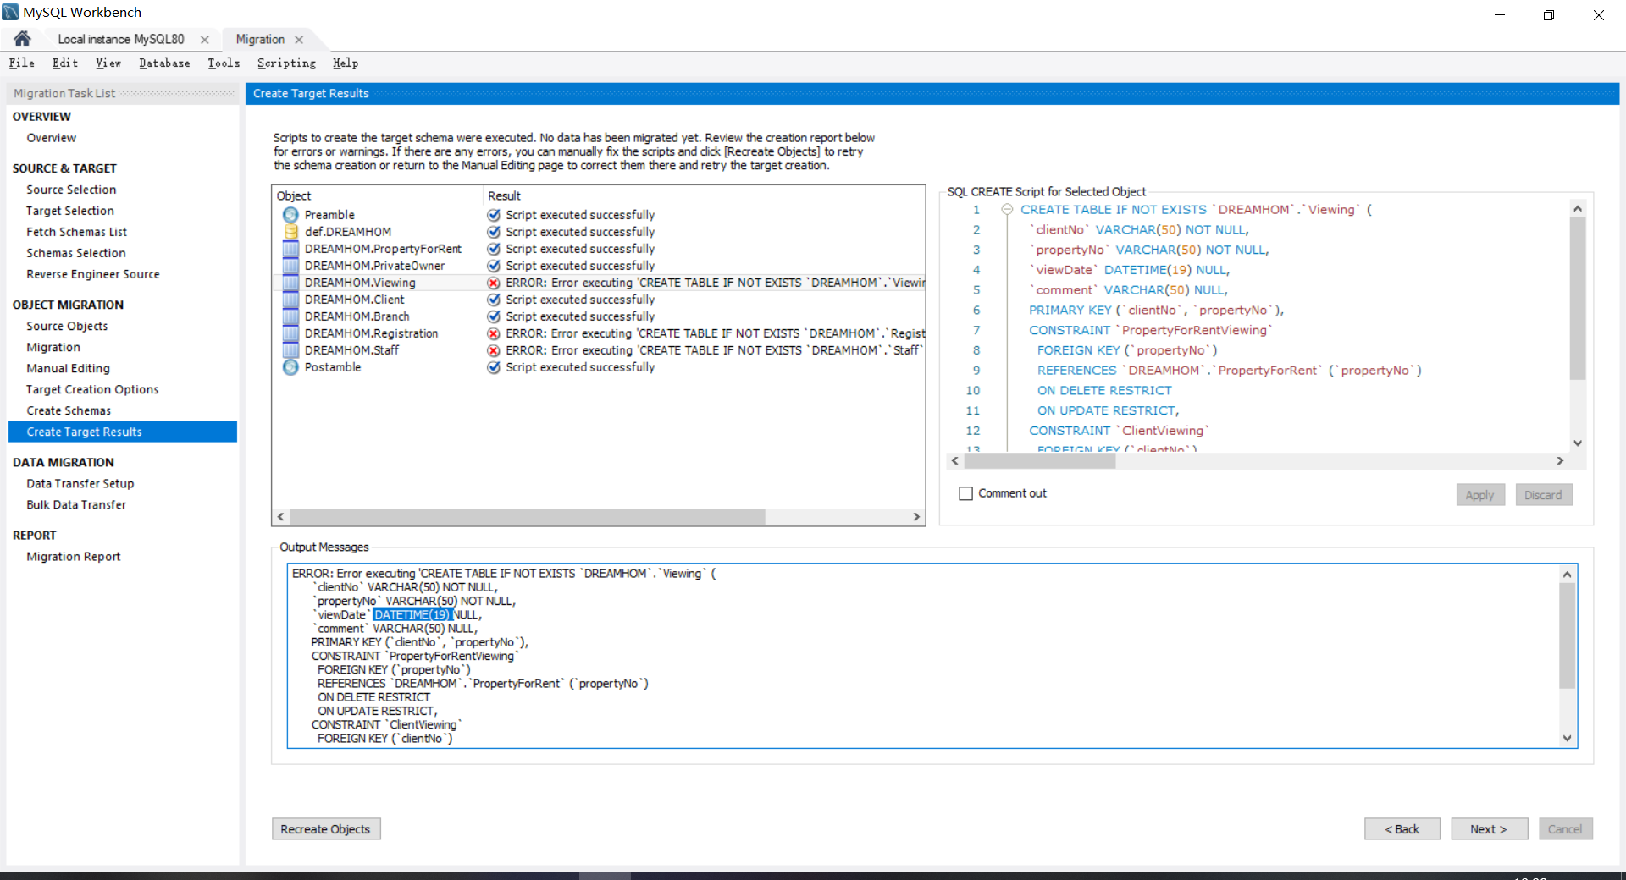1626x880 pixels.
Task: Close the Migration tab
Action: coord(298,39)
